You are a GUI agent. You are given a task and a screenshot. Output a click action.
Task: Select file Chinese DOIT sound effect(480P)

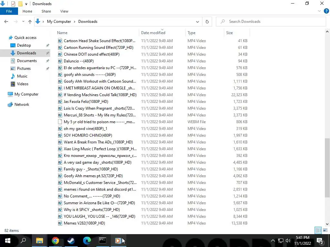(92, 54)
